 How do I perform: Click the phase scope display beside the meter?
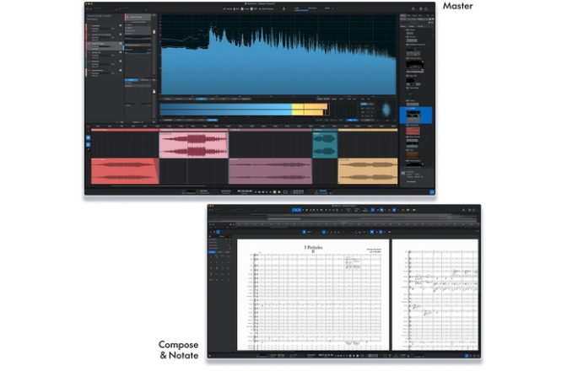click(x=386, y=110)
